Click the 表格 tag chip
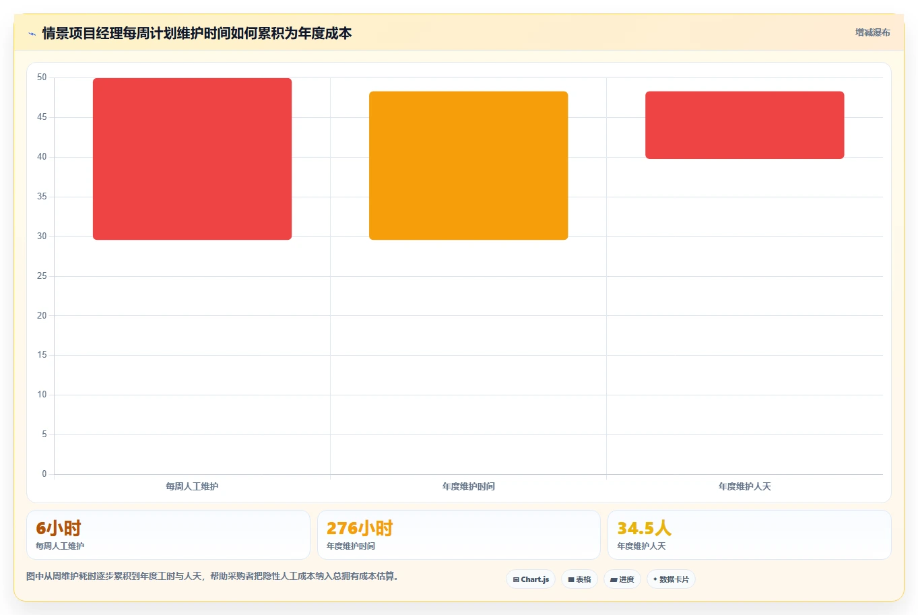 tap(579, 579)
